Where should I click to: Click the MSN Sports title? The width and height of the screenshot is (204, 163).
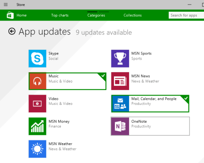pyautogui.click(x=141, y=54)
